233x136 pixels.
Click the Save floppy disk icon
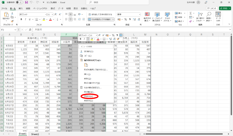tap(26, 2)
